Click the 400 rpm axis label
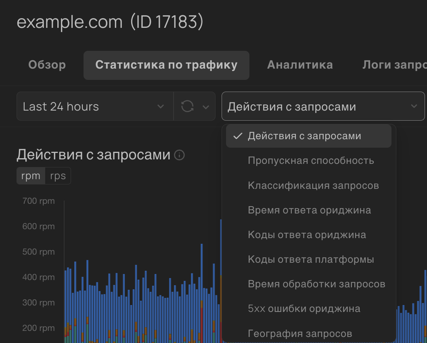 pos(38,277)
